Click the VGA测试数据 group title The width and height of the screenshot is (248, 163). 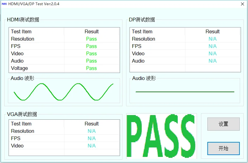22,114
